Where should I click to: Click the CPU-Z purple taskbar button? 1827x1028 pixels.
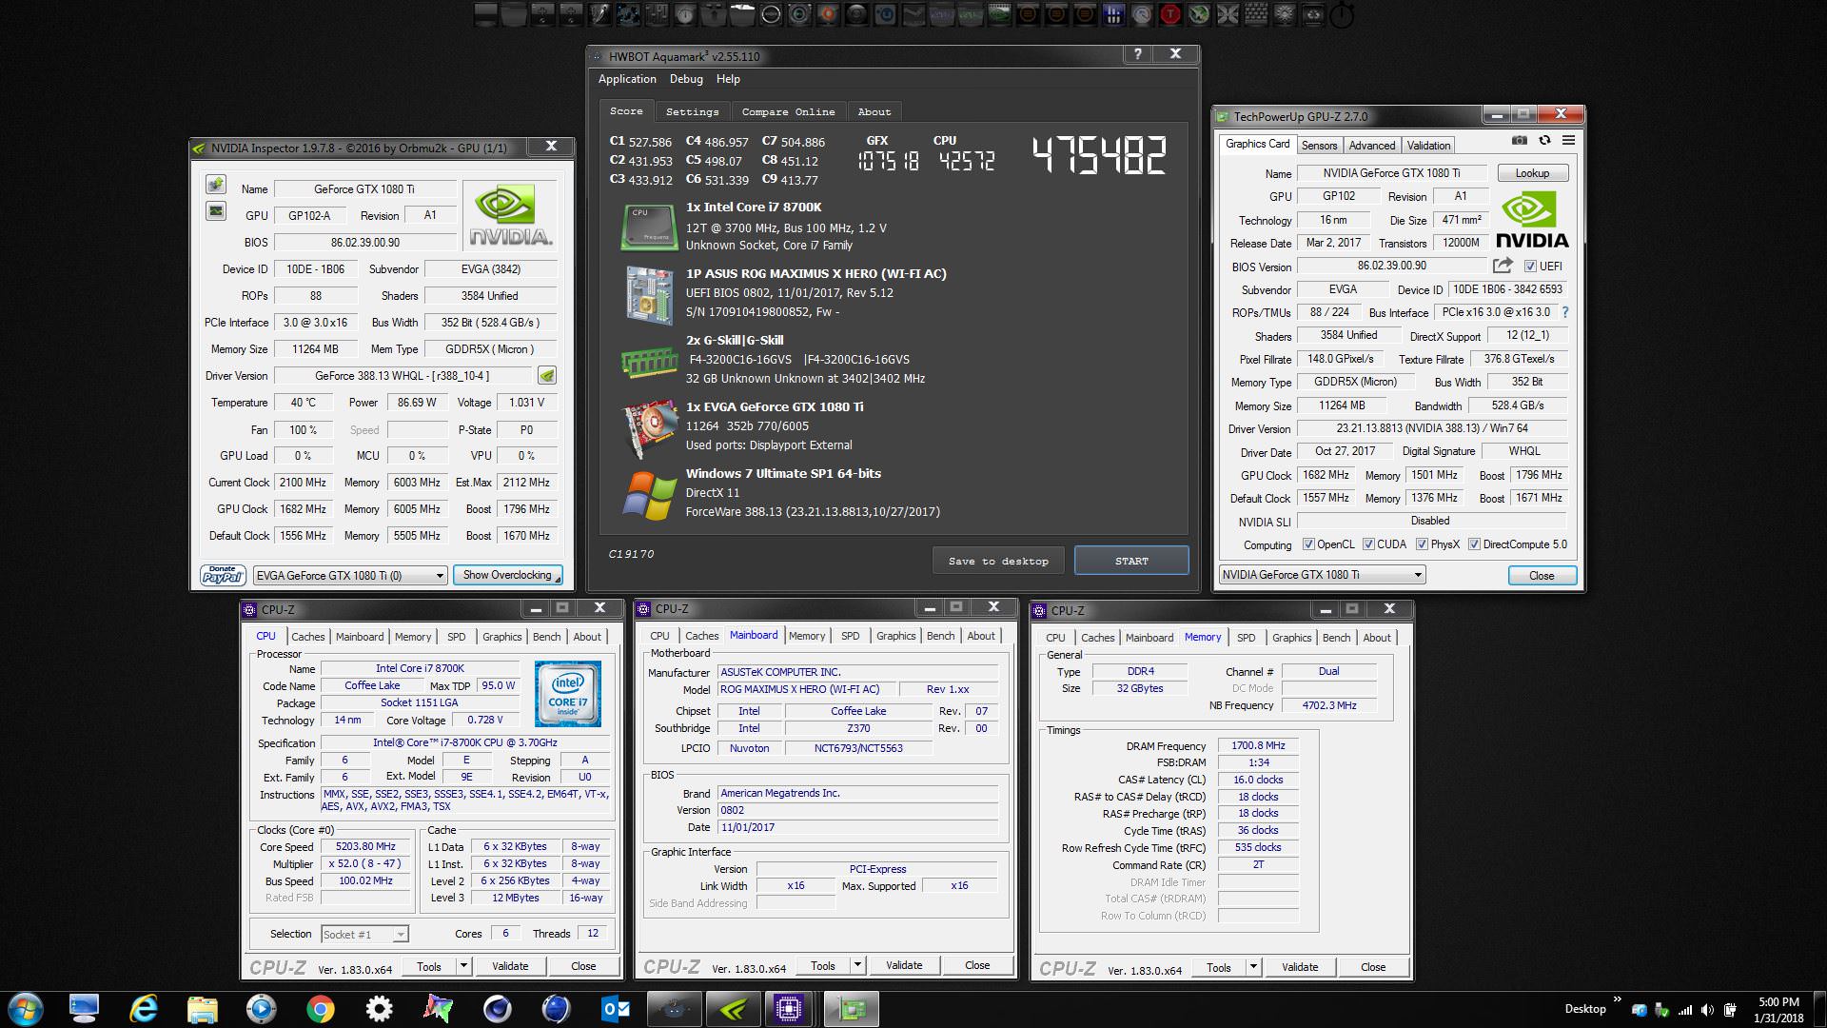pyautogui.click(x=789, y=1009)
